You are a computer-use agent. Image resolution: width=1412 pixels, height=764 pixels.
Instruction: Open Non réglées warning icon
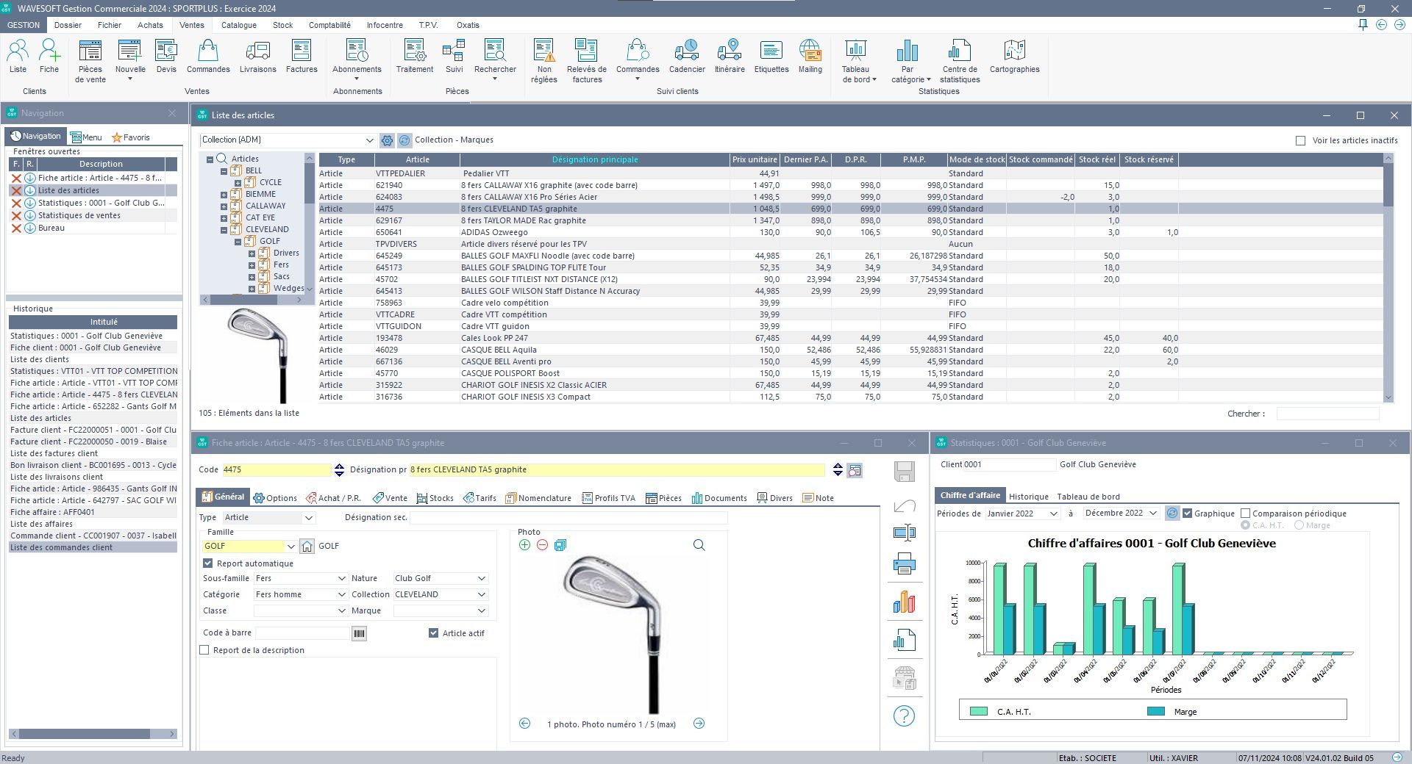click(544, 61)
